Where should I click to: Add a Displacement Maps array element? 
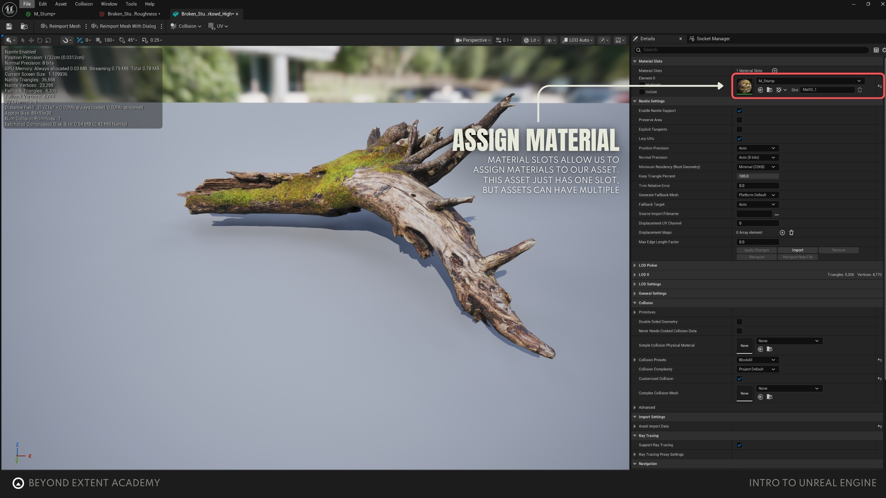pos(782,232)
